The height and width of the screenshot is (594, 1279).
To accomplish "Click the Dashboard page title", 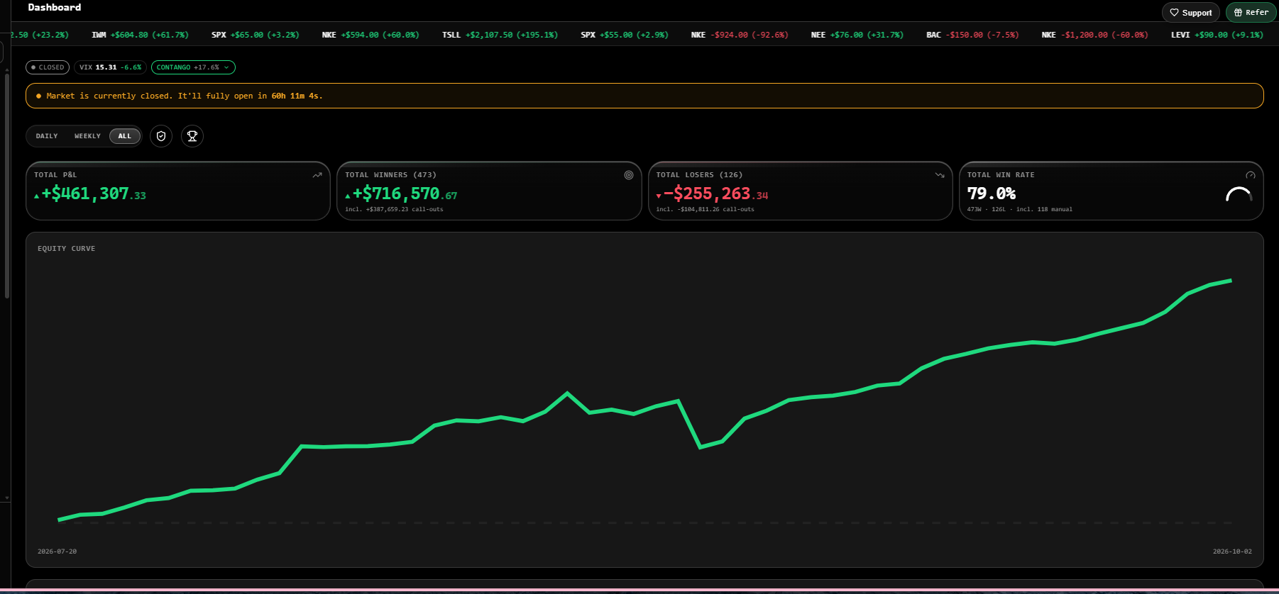I will (x=55, y=7).
